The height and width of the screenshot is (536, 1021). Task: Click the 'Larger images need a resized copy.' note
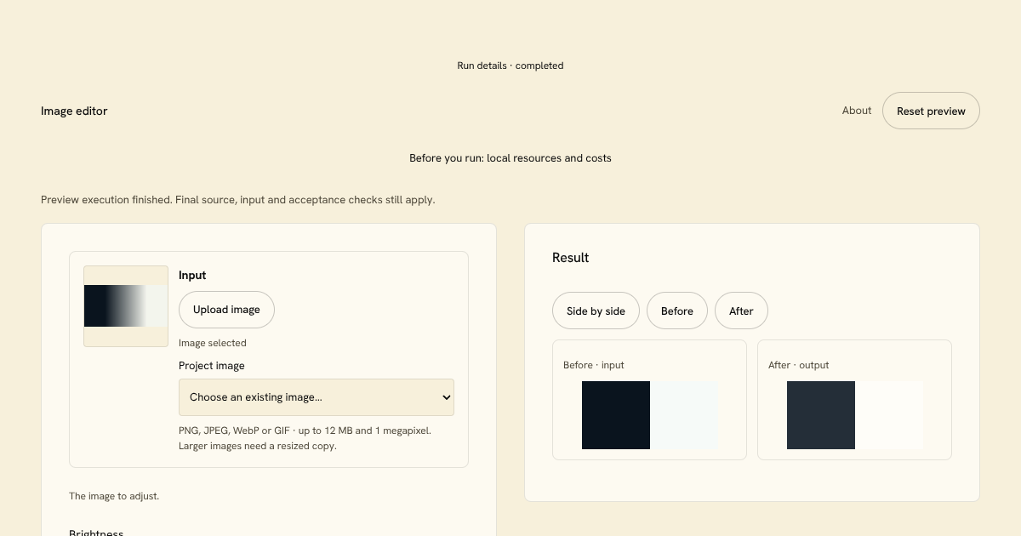tap(258, 446)
